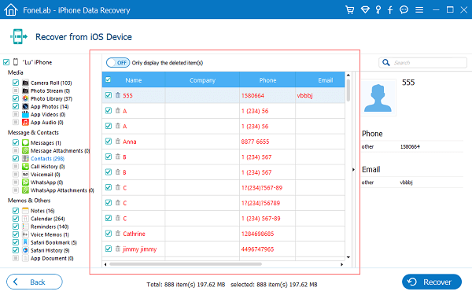Select contact name jimmy jimmy
Screen dimensions: 472x295
point(140,249)
